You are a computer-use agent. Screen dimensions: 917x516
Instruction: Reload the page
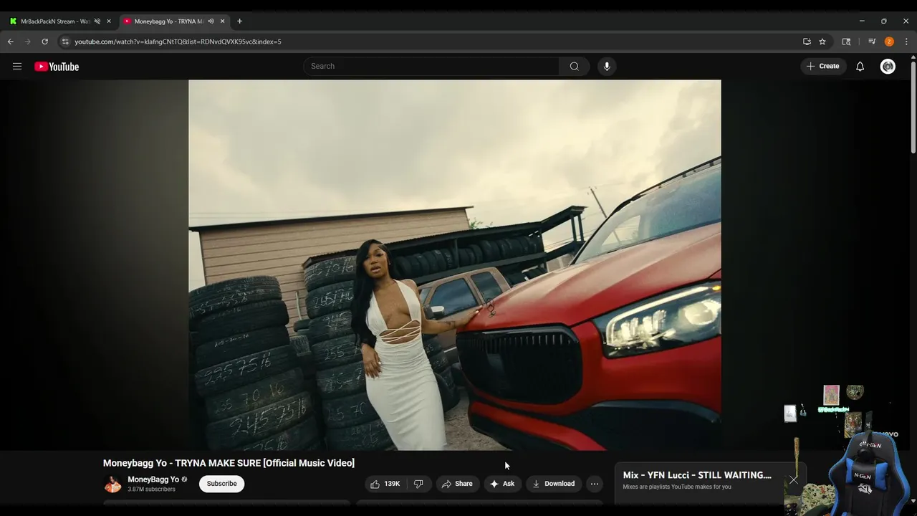[x=44, y=42]
